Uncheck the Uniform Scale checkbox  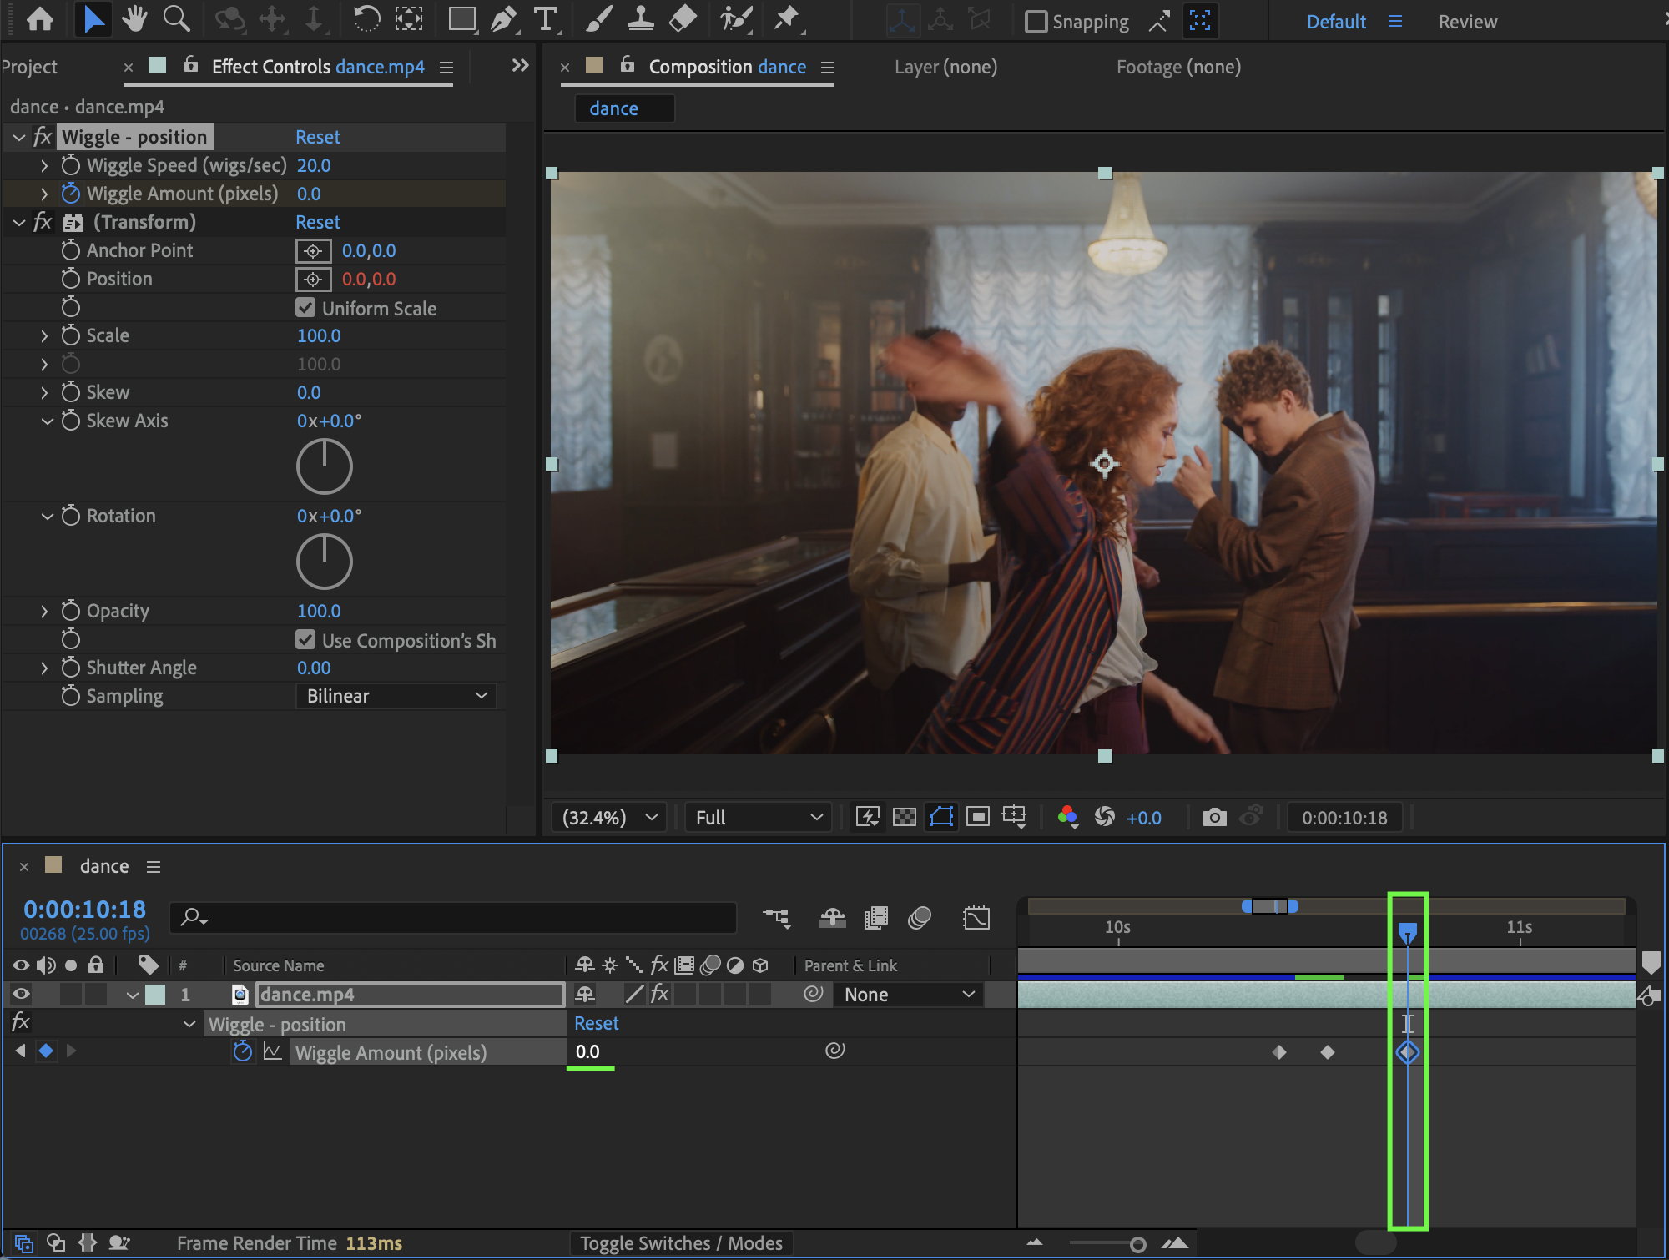305,308
